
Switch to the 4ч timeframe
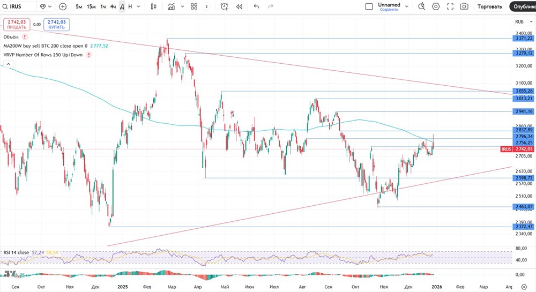coord(113,6)
